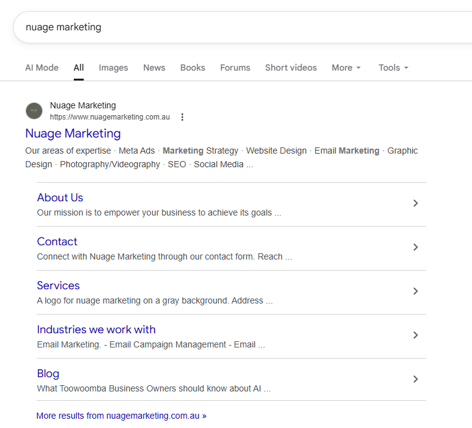Open the Blog sitelink

[48, 373]
